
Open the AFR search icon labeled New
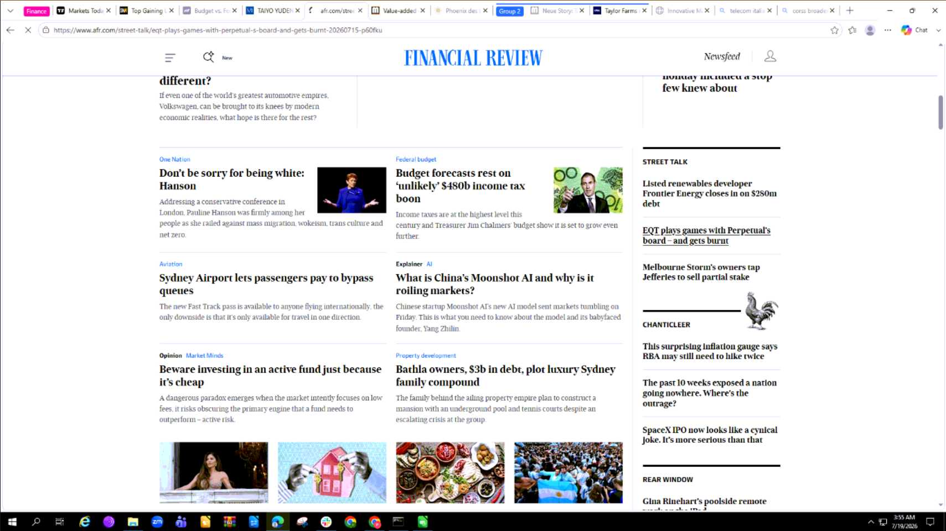pyautogui.click(x=209, y=57)
